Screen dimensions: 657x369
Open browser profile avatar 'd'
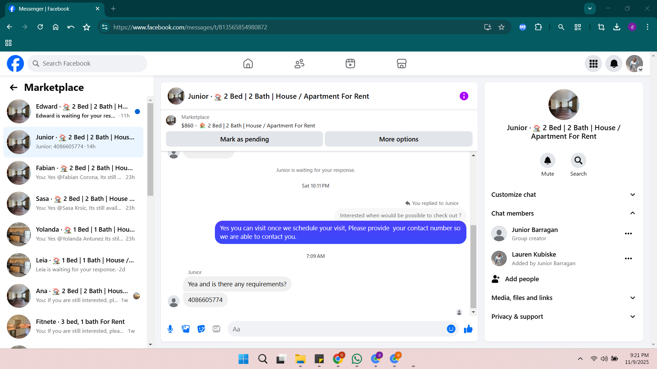point(632,27)
